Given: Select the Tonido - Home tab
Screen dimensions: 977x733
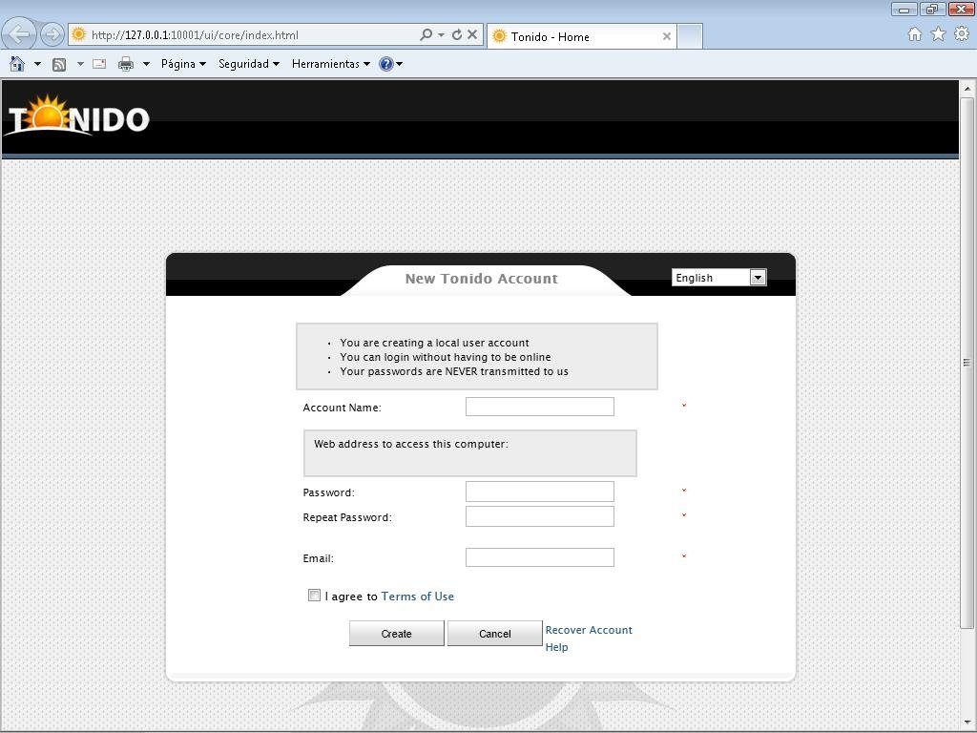Looking at the screenshot, I should (x=581, y=36).
